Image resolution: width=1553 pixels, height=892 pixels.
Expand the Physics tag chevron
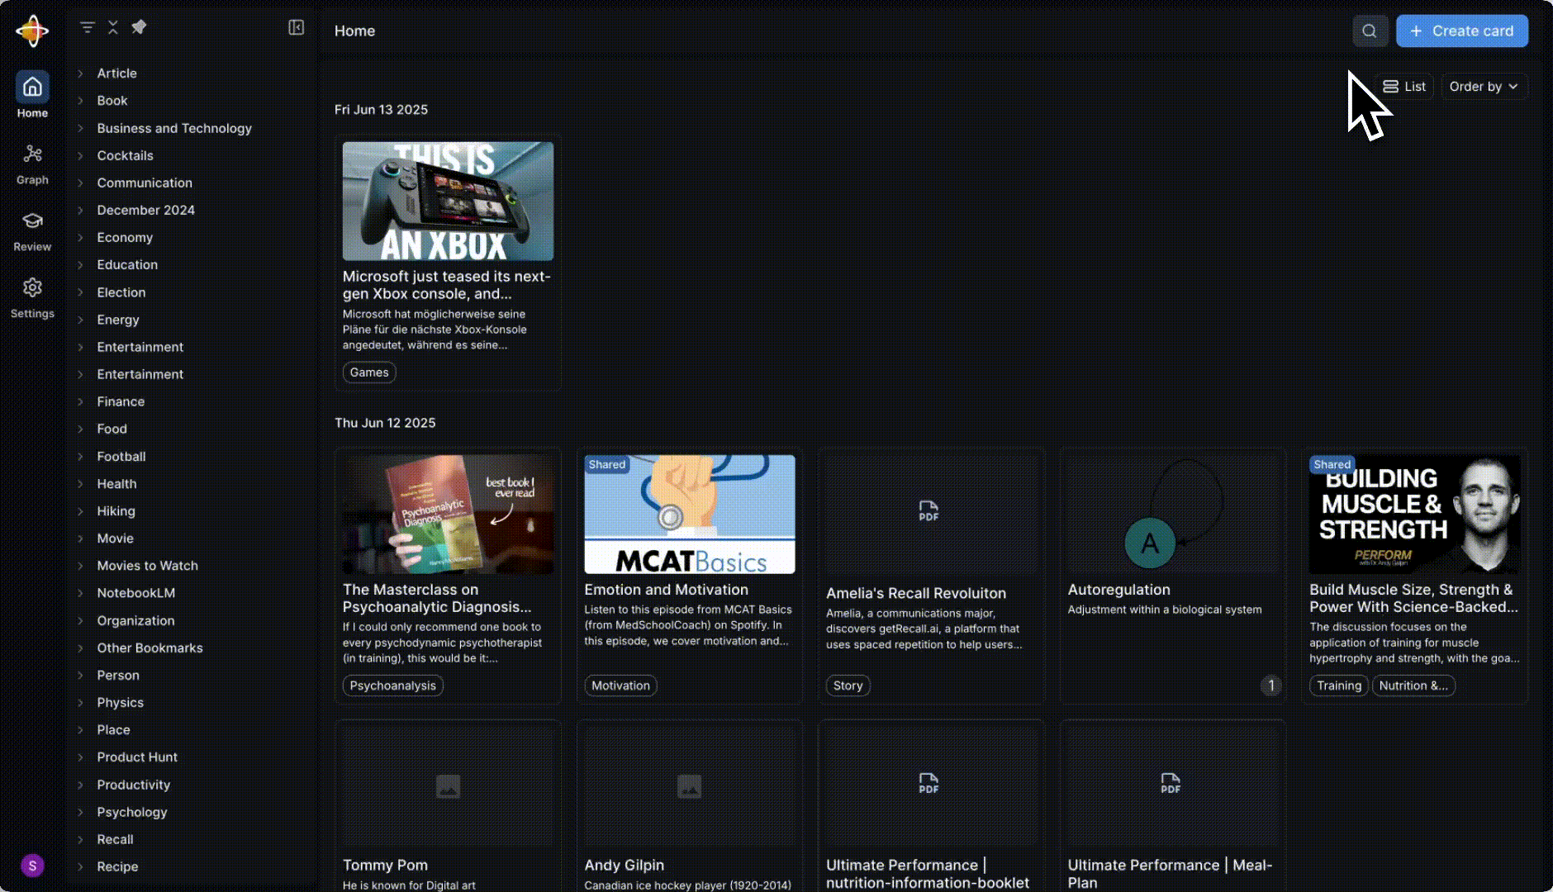tap(80, 703)
